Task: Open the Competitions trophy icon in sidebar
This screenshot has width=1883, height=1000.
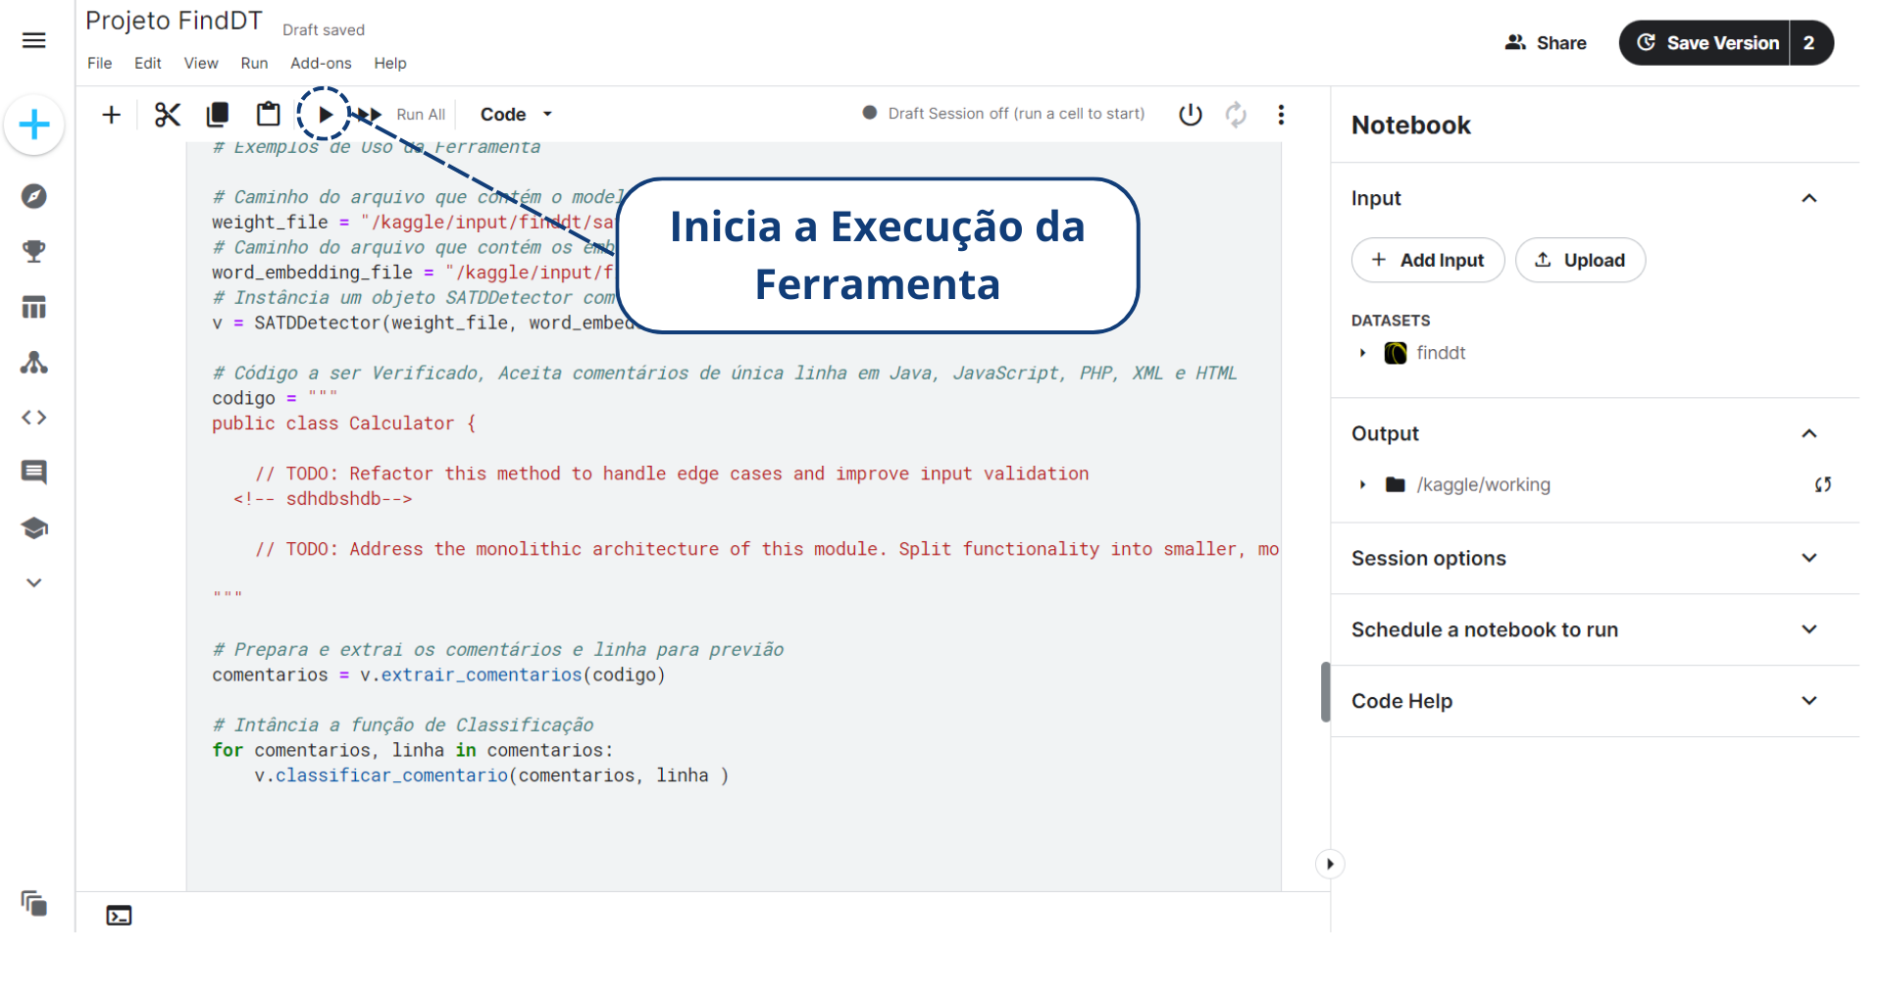Action: click(34, 252)
